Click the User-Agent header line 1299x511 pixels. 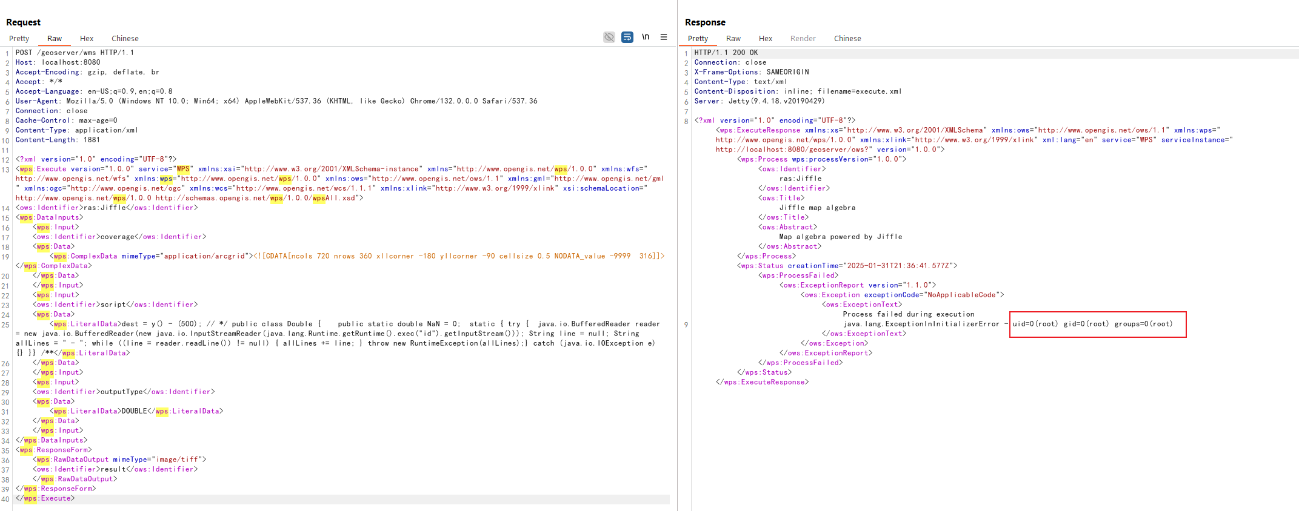point(276,101)
